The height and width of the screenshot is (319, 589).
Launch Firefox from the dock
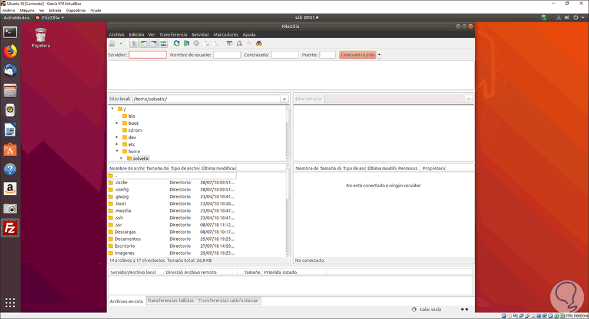click(x=10, y=51)
